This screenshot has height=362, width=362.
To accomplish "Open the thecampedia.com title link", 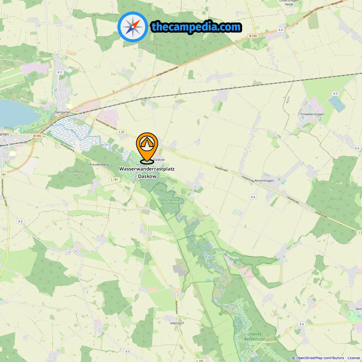I will tap(196, 27).
